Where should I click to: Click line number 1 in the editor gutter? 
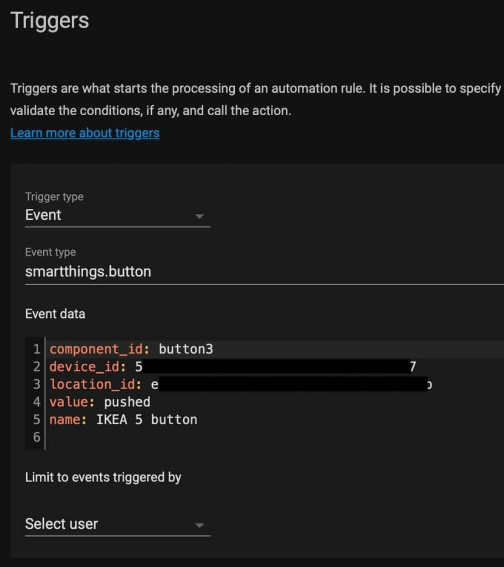(x=37, y=349)
